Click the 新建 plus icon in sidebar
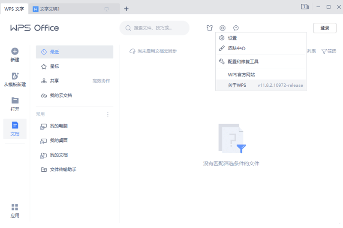The width and height of the screenshot is (343, 228). (x=15, y=52)
